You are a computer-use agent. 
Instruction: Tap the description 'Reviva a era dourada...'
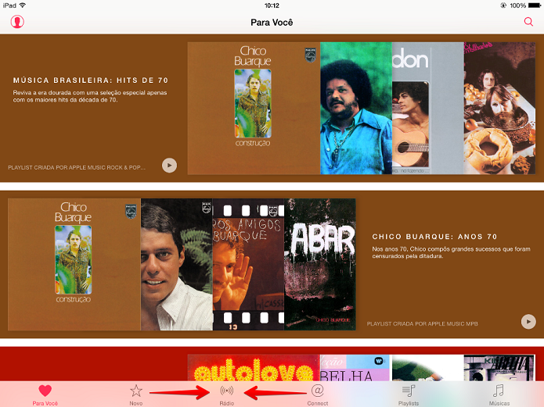click(x=90, y=96)
